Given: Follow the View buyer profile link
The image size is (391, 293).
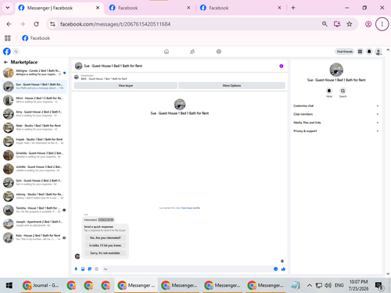Looking at the screenshot, I should tap(191, 208).
